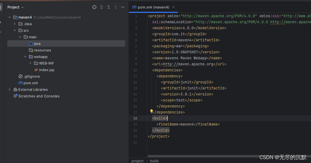Click the Maven icon on pom.xml tab
The width and height of the screenshot is (311, 163).
coord(134,7)
